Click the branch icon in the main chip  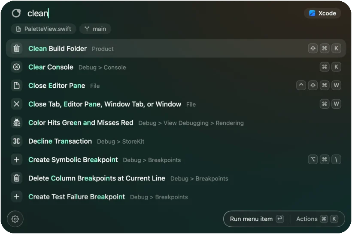(x=87, y=29)
